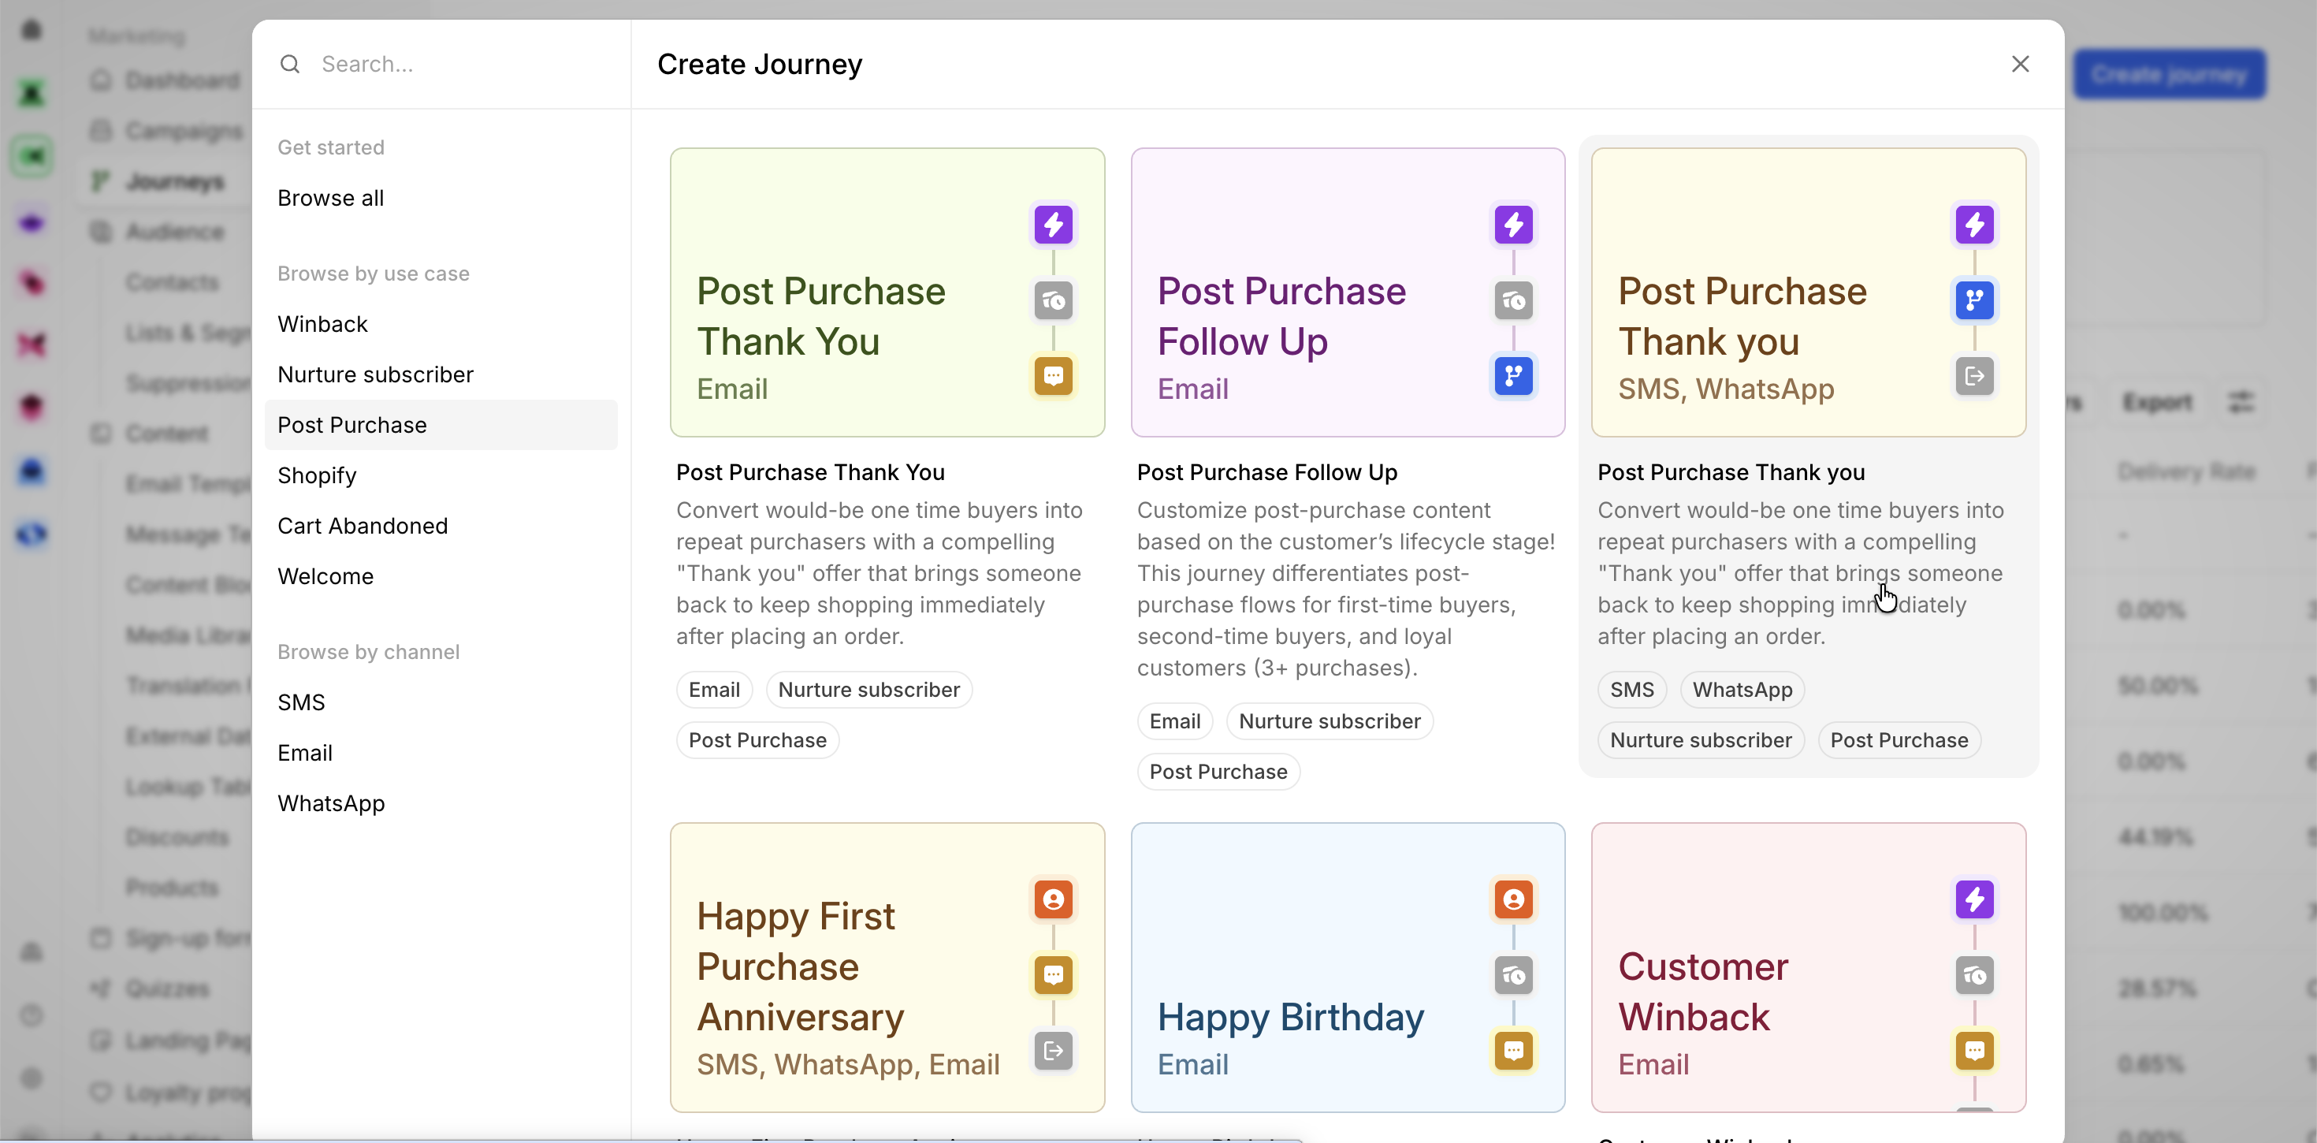This screenshot has height=1143, width=2317.
Task: Click the search magnifier icon
Action: coord(290,64)
